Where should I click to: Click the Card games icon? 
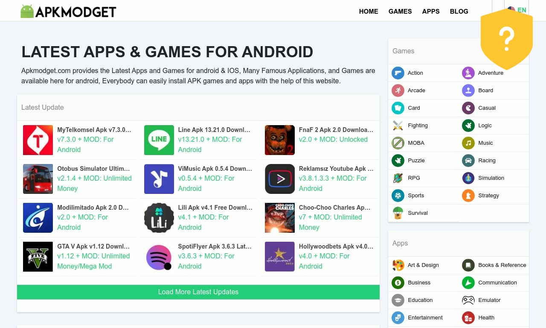point(398,108)
